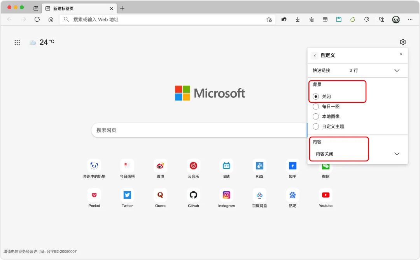Open the 知乎 quick link
This screenshot has height=260, width=420.
point(292,169)
